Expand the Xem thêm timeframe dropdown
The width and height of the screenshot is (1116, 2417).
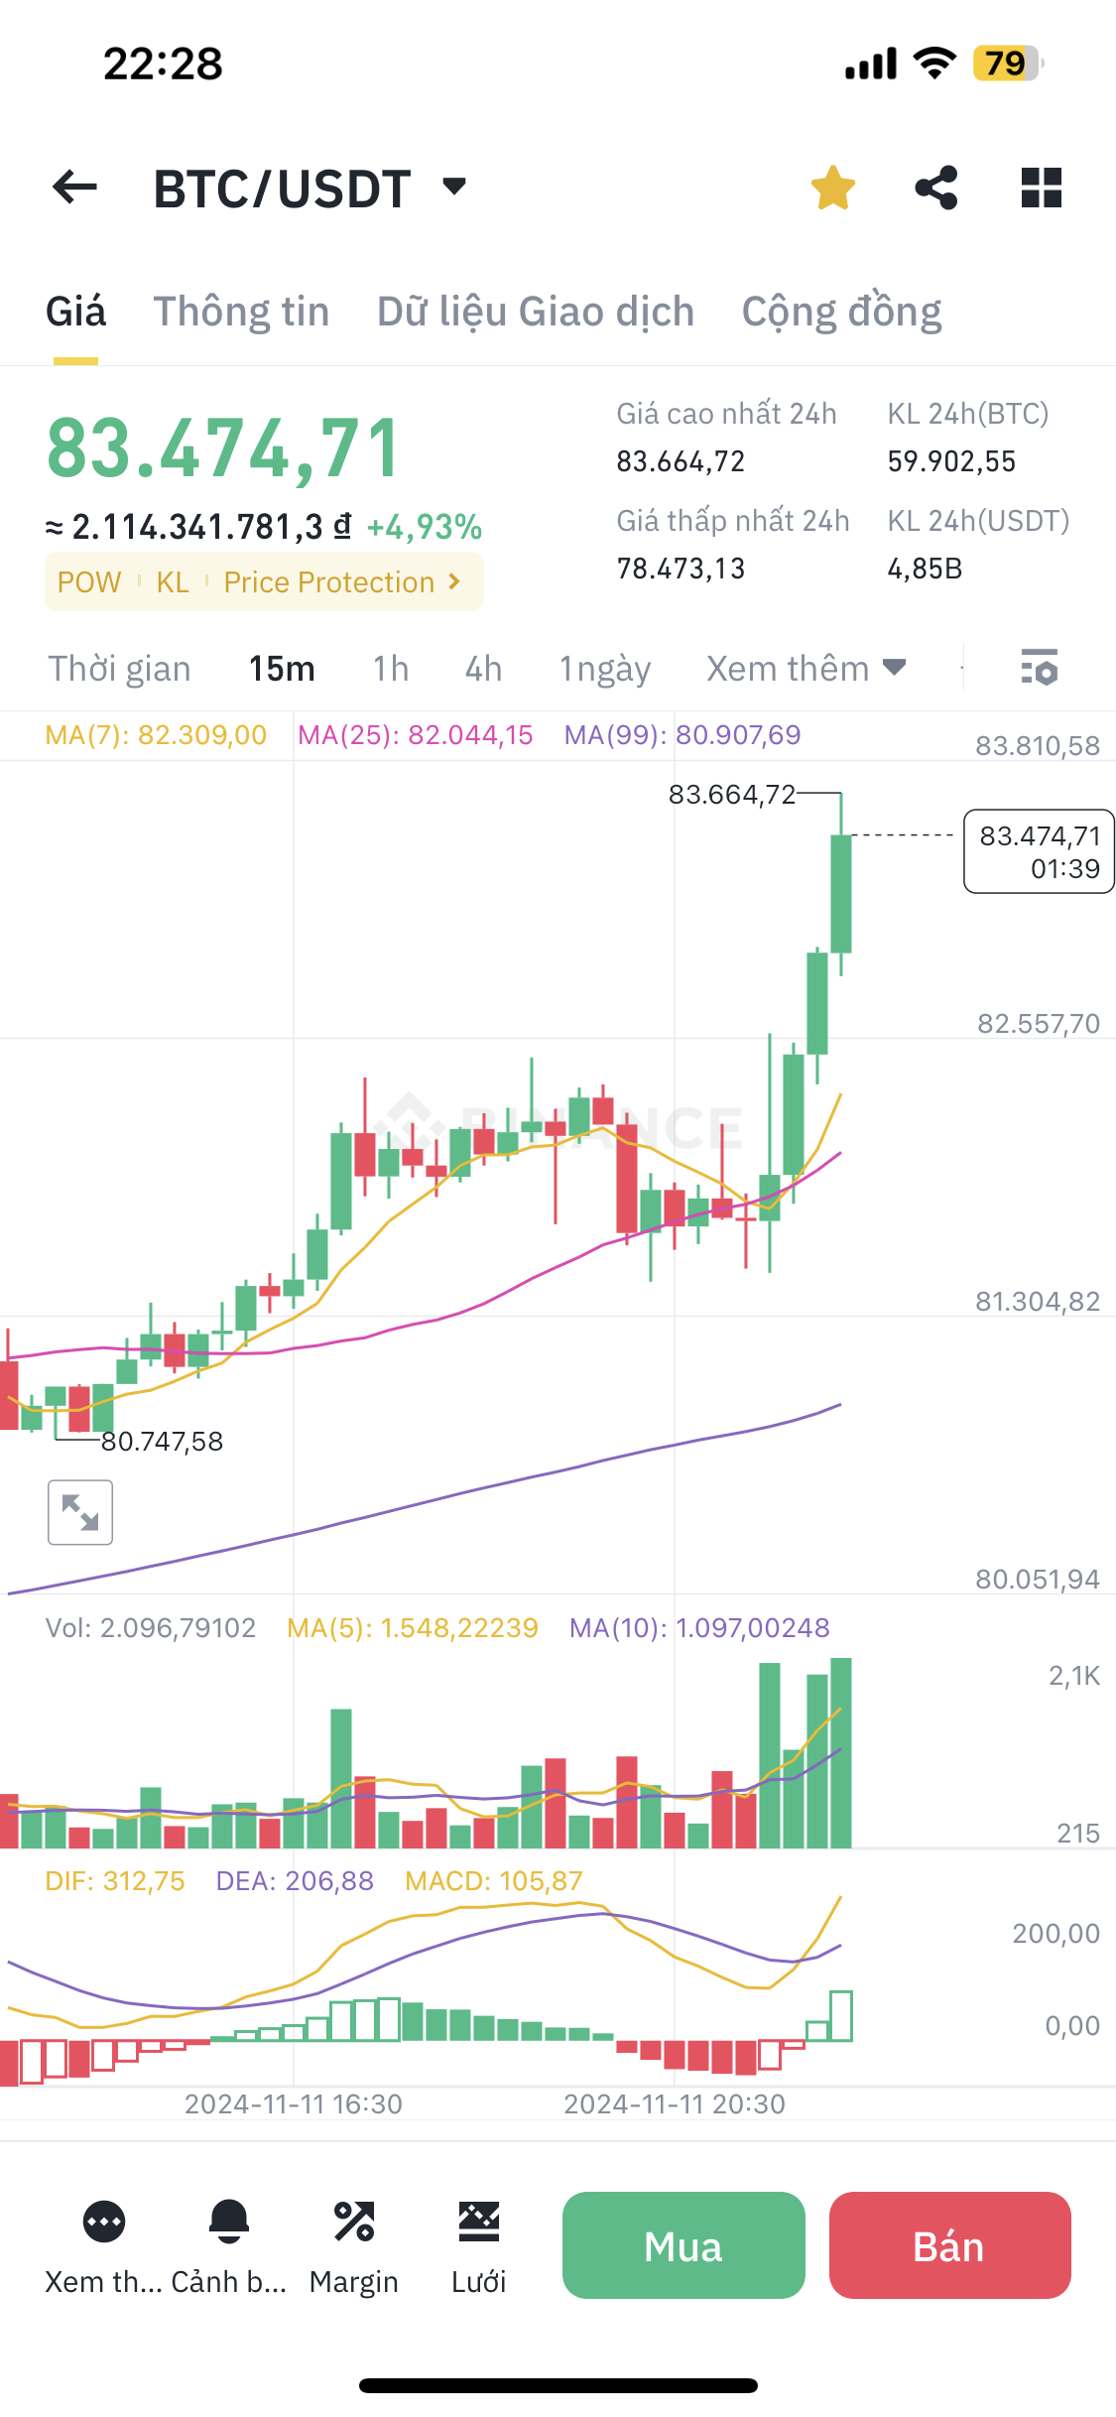tap(806, 669)
